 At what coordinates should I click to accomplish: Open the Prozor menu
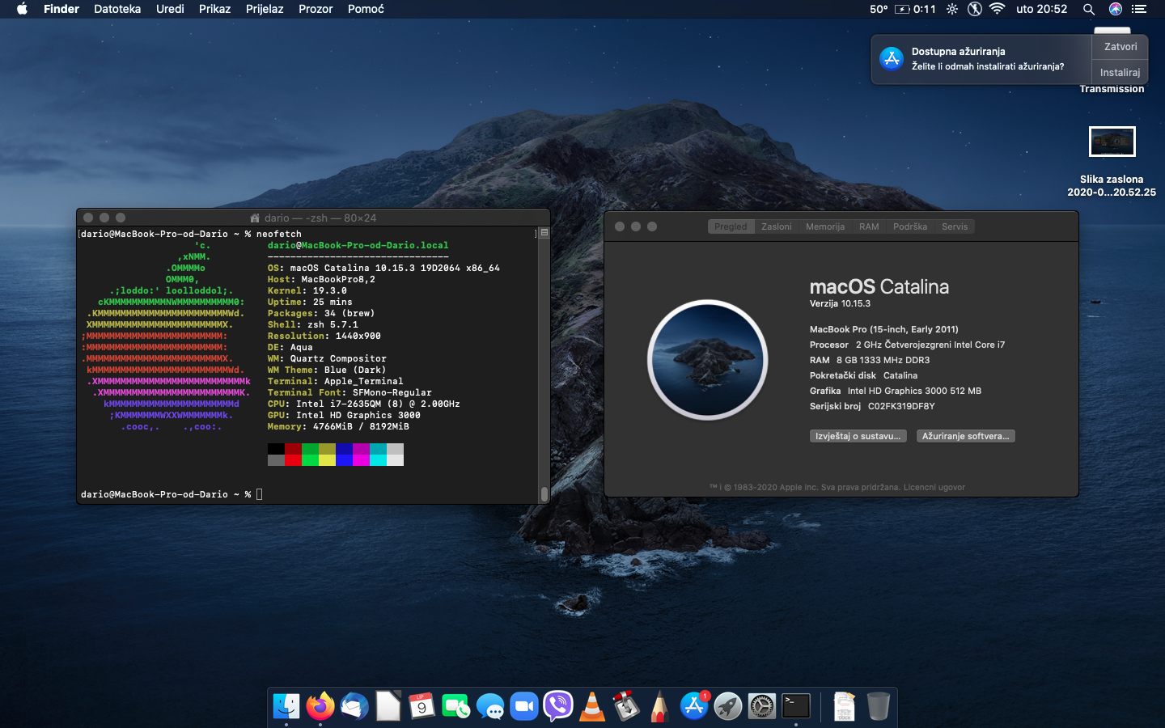[316, 9]
